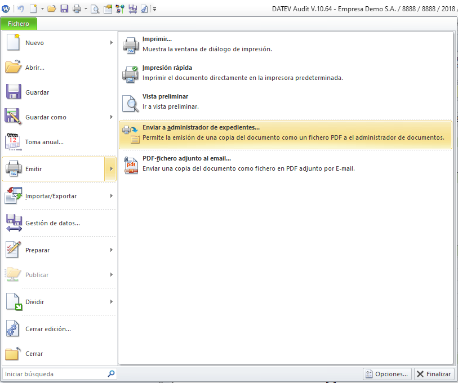Click the Nuevo blank page icon
The width and height of the screenshot is (458, 383).
click(13, 42)
